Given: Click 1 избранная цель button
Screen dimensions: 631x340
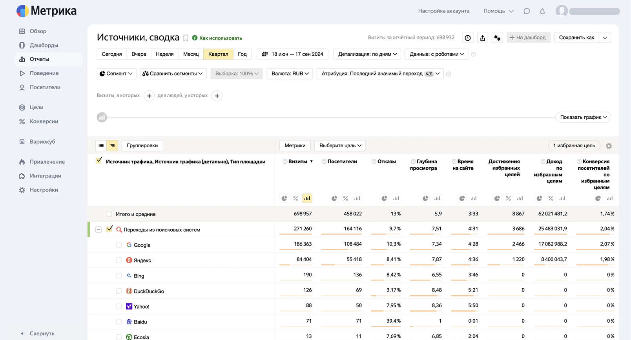Looking at the screenshot, I should click(x=574, y=145).
